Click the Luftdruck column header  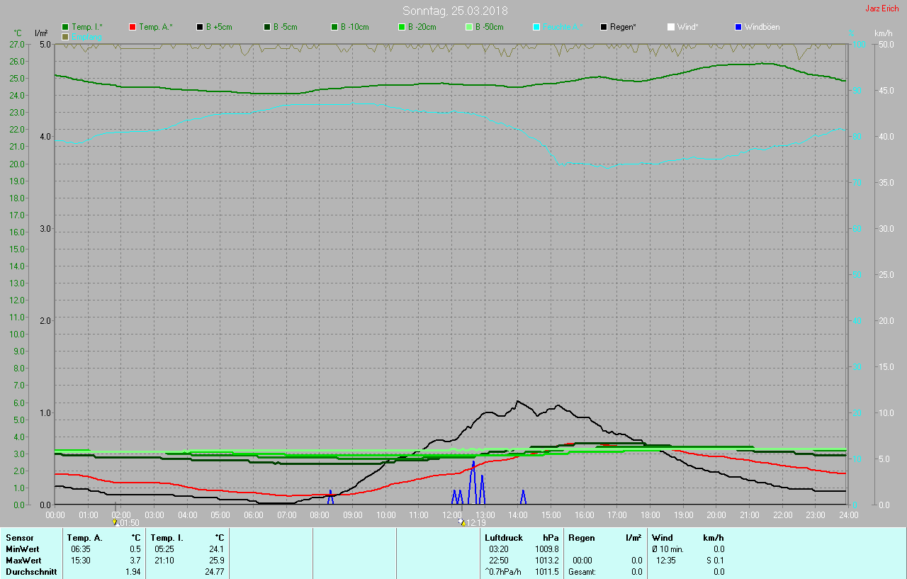[501, 538]
